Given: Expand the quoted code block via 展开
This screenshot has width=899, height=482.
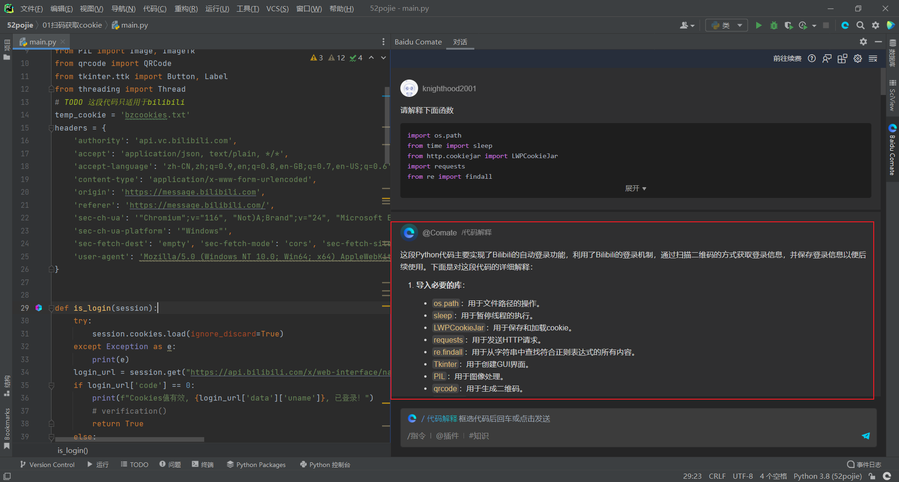Looking at the screenshot, I should point(635,188).
